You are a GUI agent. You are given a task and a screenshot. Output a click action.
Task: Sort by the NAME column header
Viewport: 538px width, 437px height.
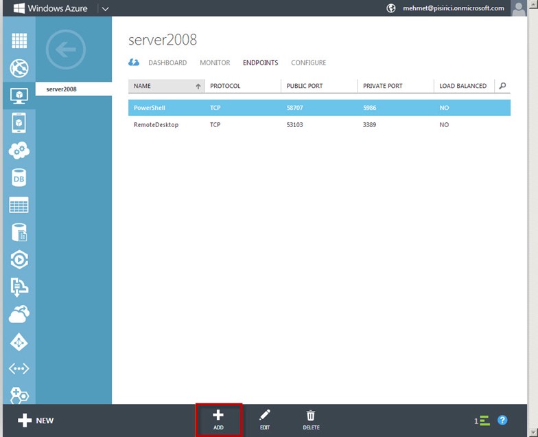pyautogui.click(x=166, y=86)
